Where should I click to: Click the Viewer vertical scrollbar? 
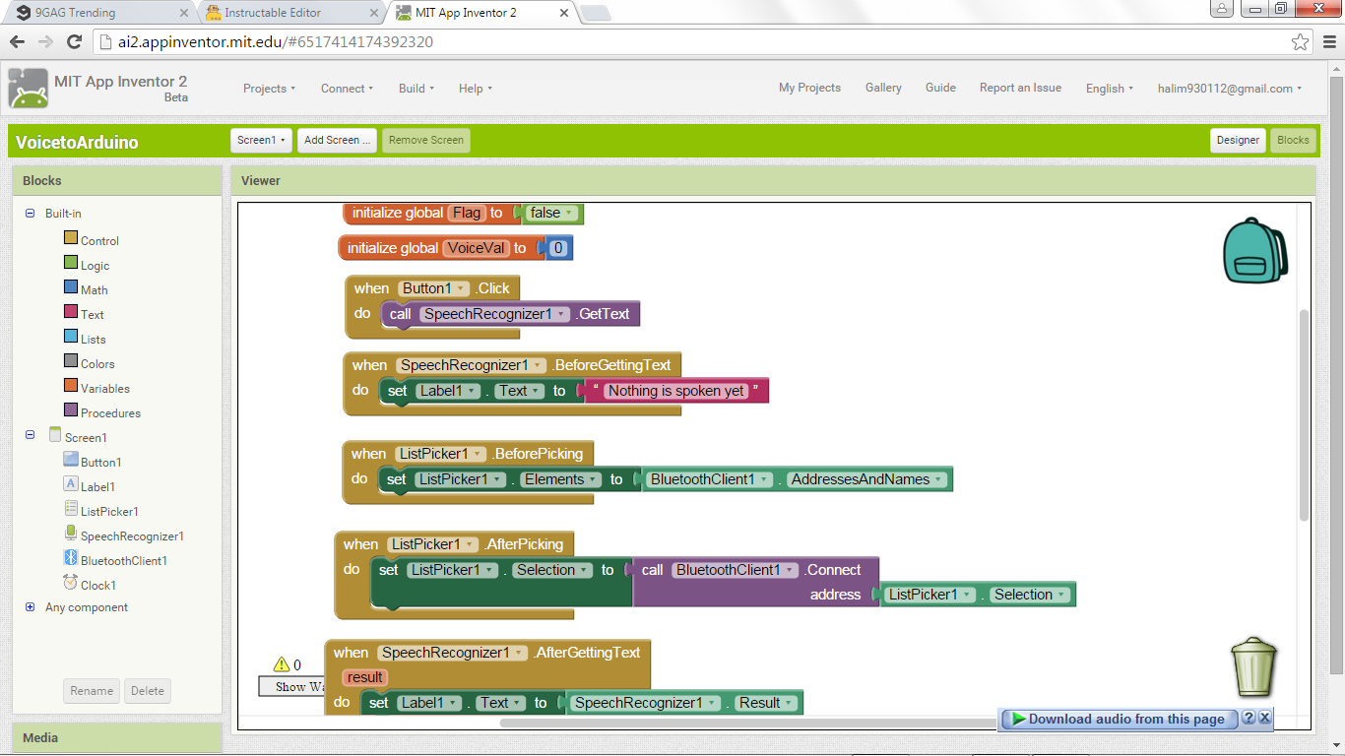click(x=1305, y=414)
